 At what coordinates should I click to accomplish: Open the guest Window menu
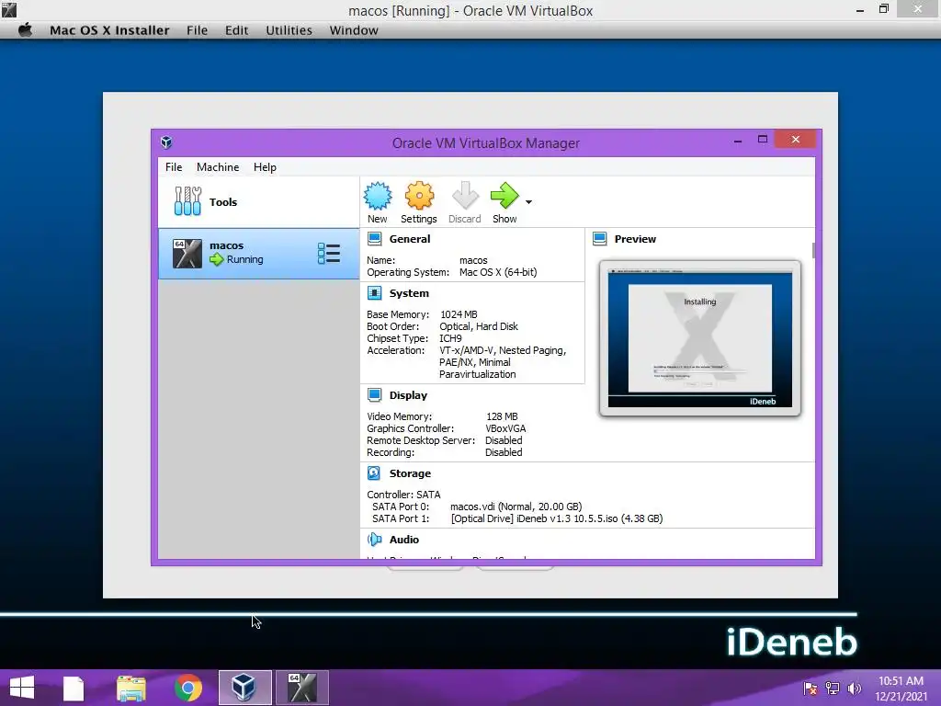354,30
